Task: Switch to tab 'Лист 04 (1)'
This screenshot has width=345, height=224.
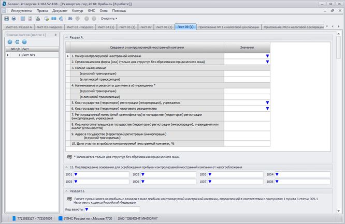Action: (x=106, y=27)
